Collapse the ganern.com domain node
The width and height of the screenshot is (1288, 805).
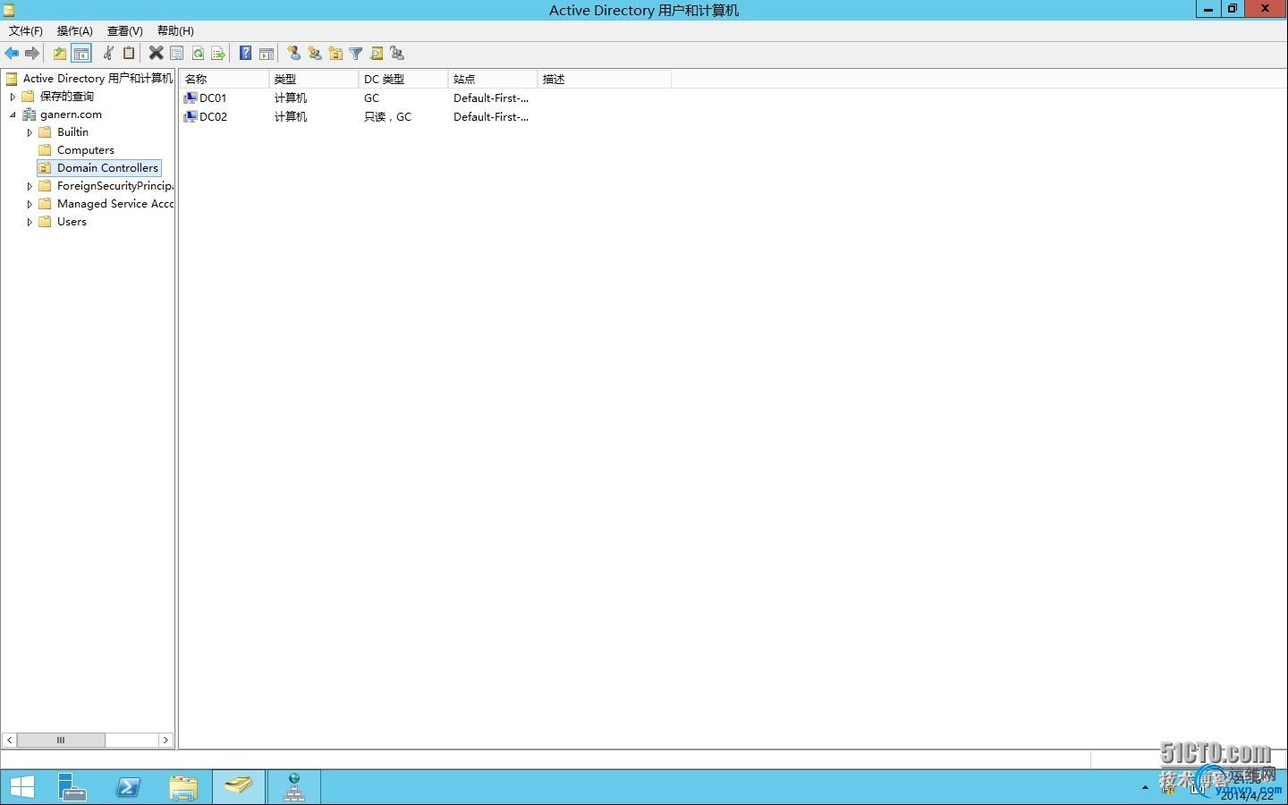pos(13,114)
